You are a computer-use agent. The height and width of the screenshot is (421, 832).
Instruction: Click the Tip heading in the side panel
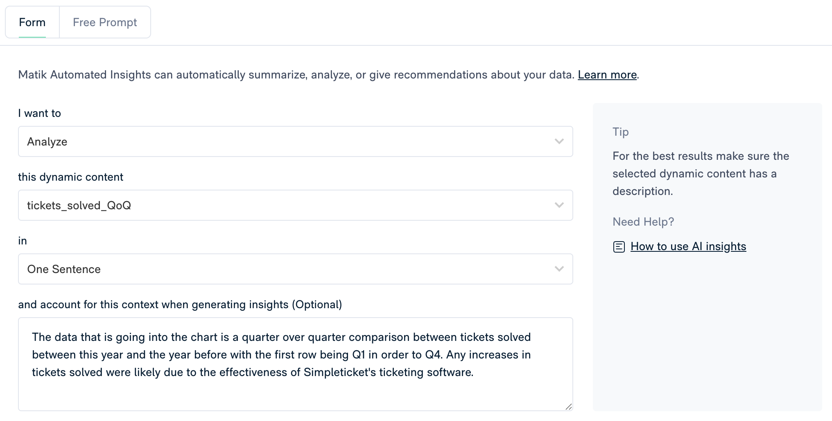pyautogui.click(x=620, y=132)
